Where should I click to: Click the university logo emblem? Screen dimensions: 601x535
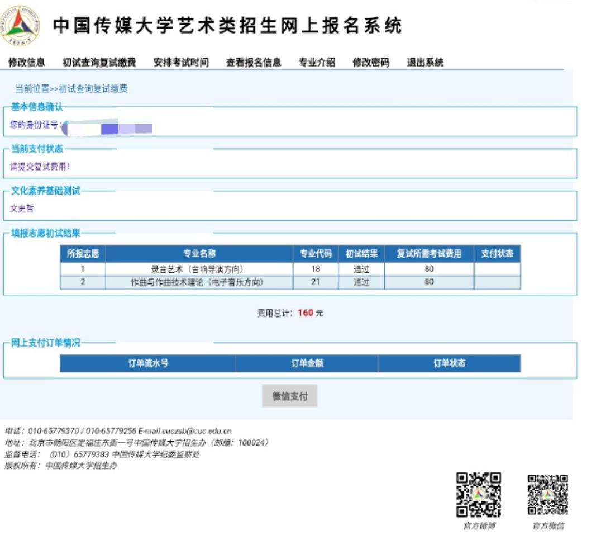[x=20, y=26]
